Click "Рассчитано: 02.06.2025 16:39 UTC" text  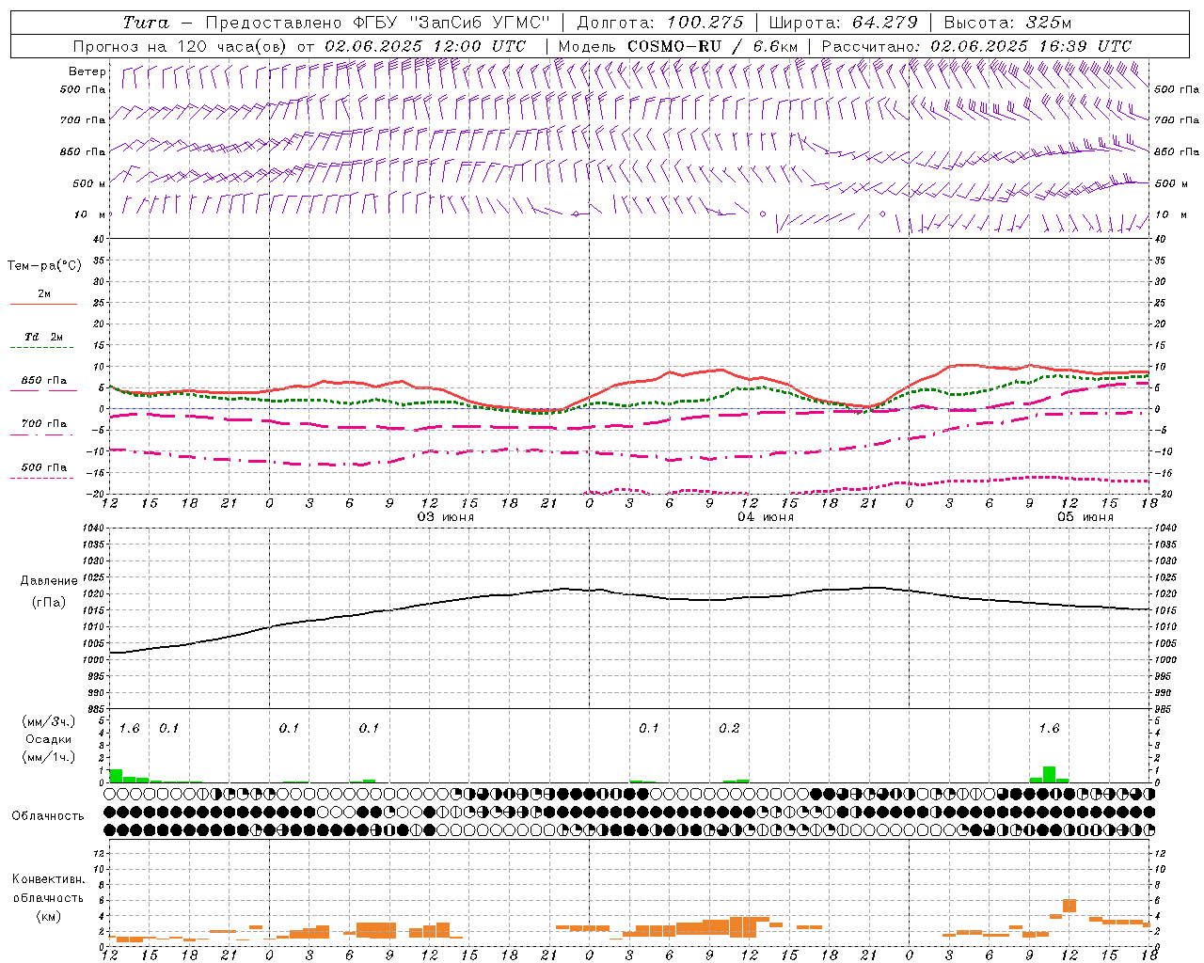tap(976, 46)
